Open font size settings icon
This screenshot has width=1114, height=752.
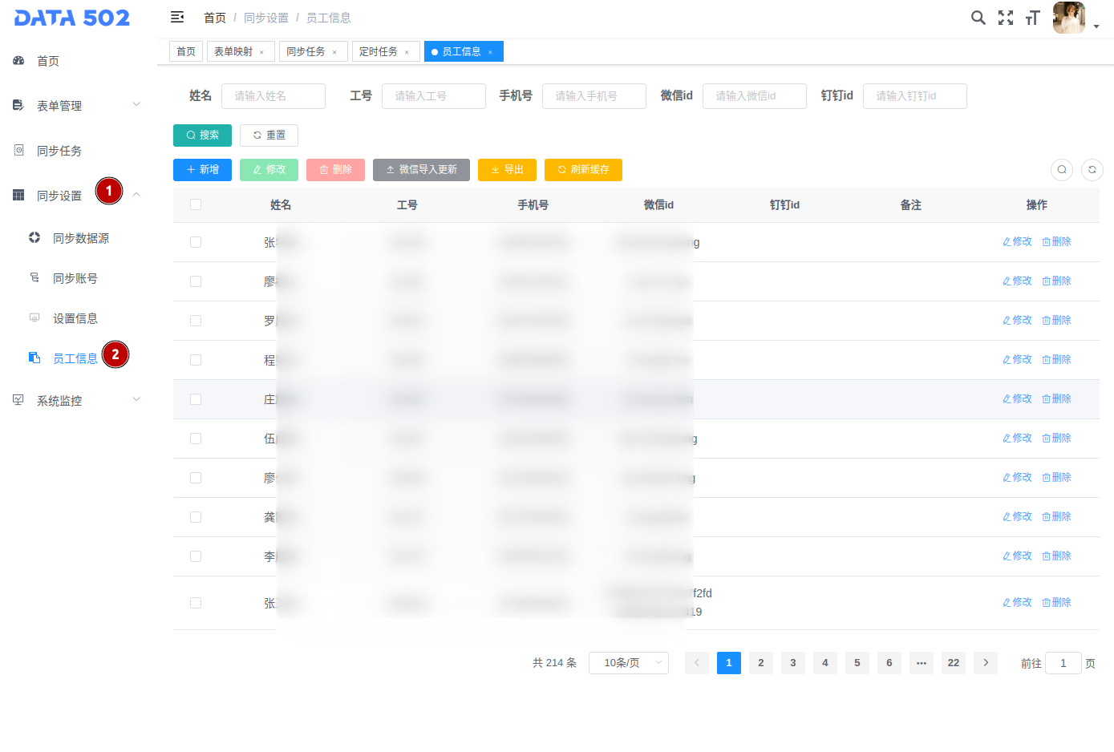click(1032, 18)
